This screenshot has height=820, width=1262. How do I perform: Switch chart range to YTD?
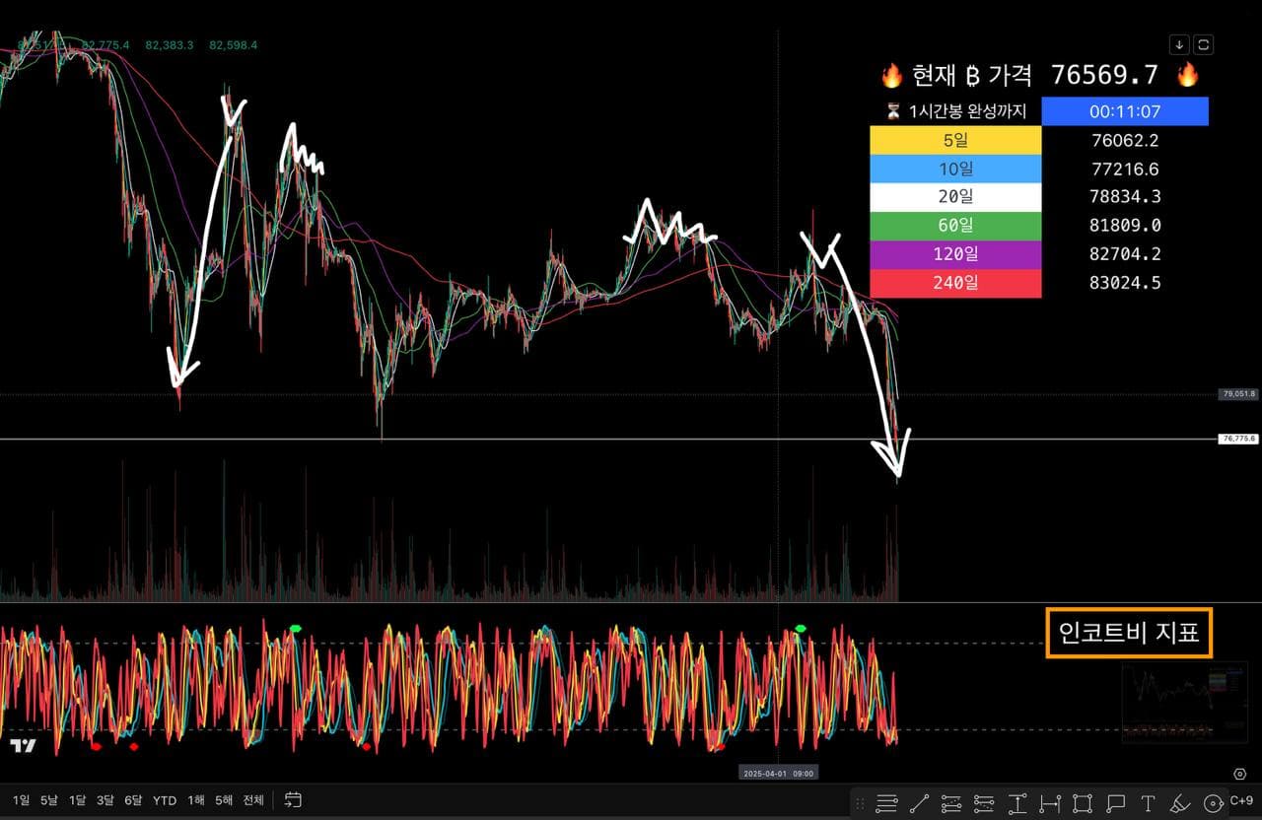[165, 800]
